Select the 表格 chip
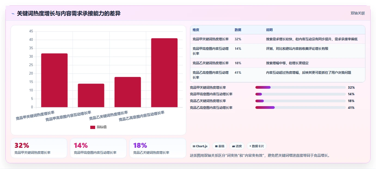 (x=219, y=146)
